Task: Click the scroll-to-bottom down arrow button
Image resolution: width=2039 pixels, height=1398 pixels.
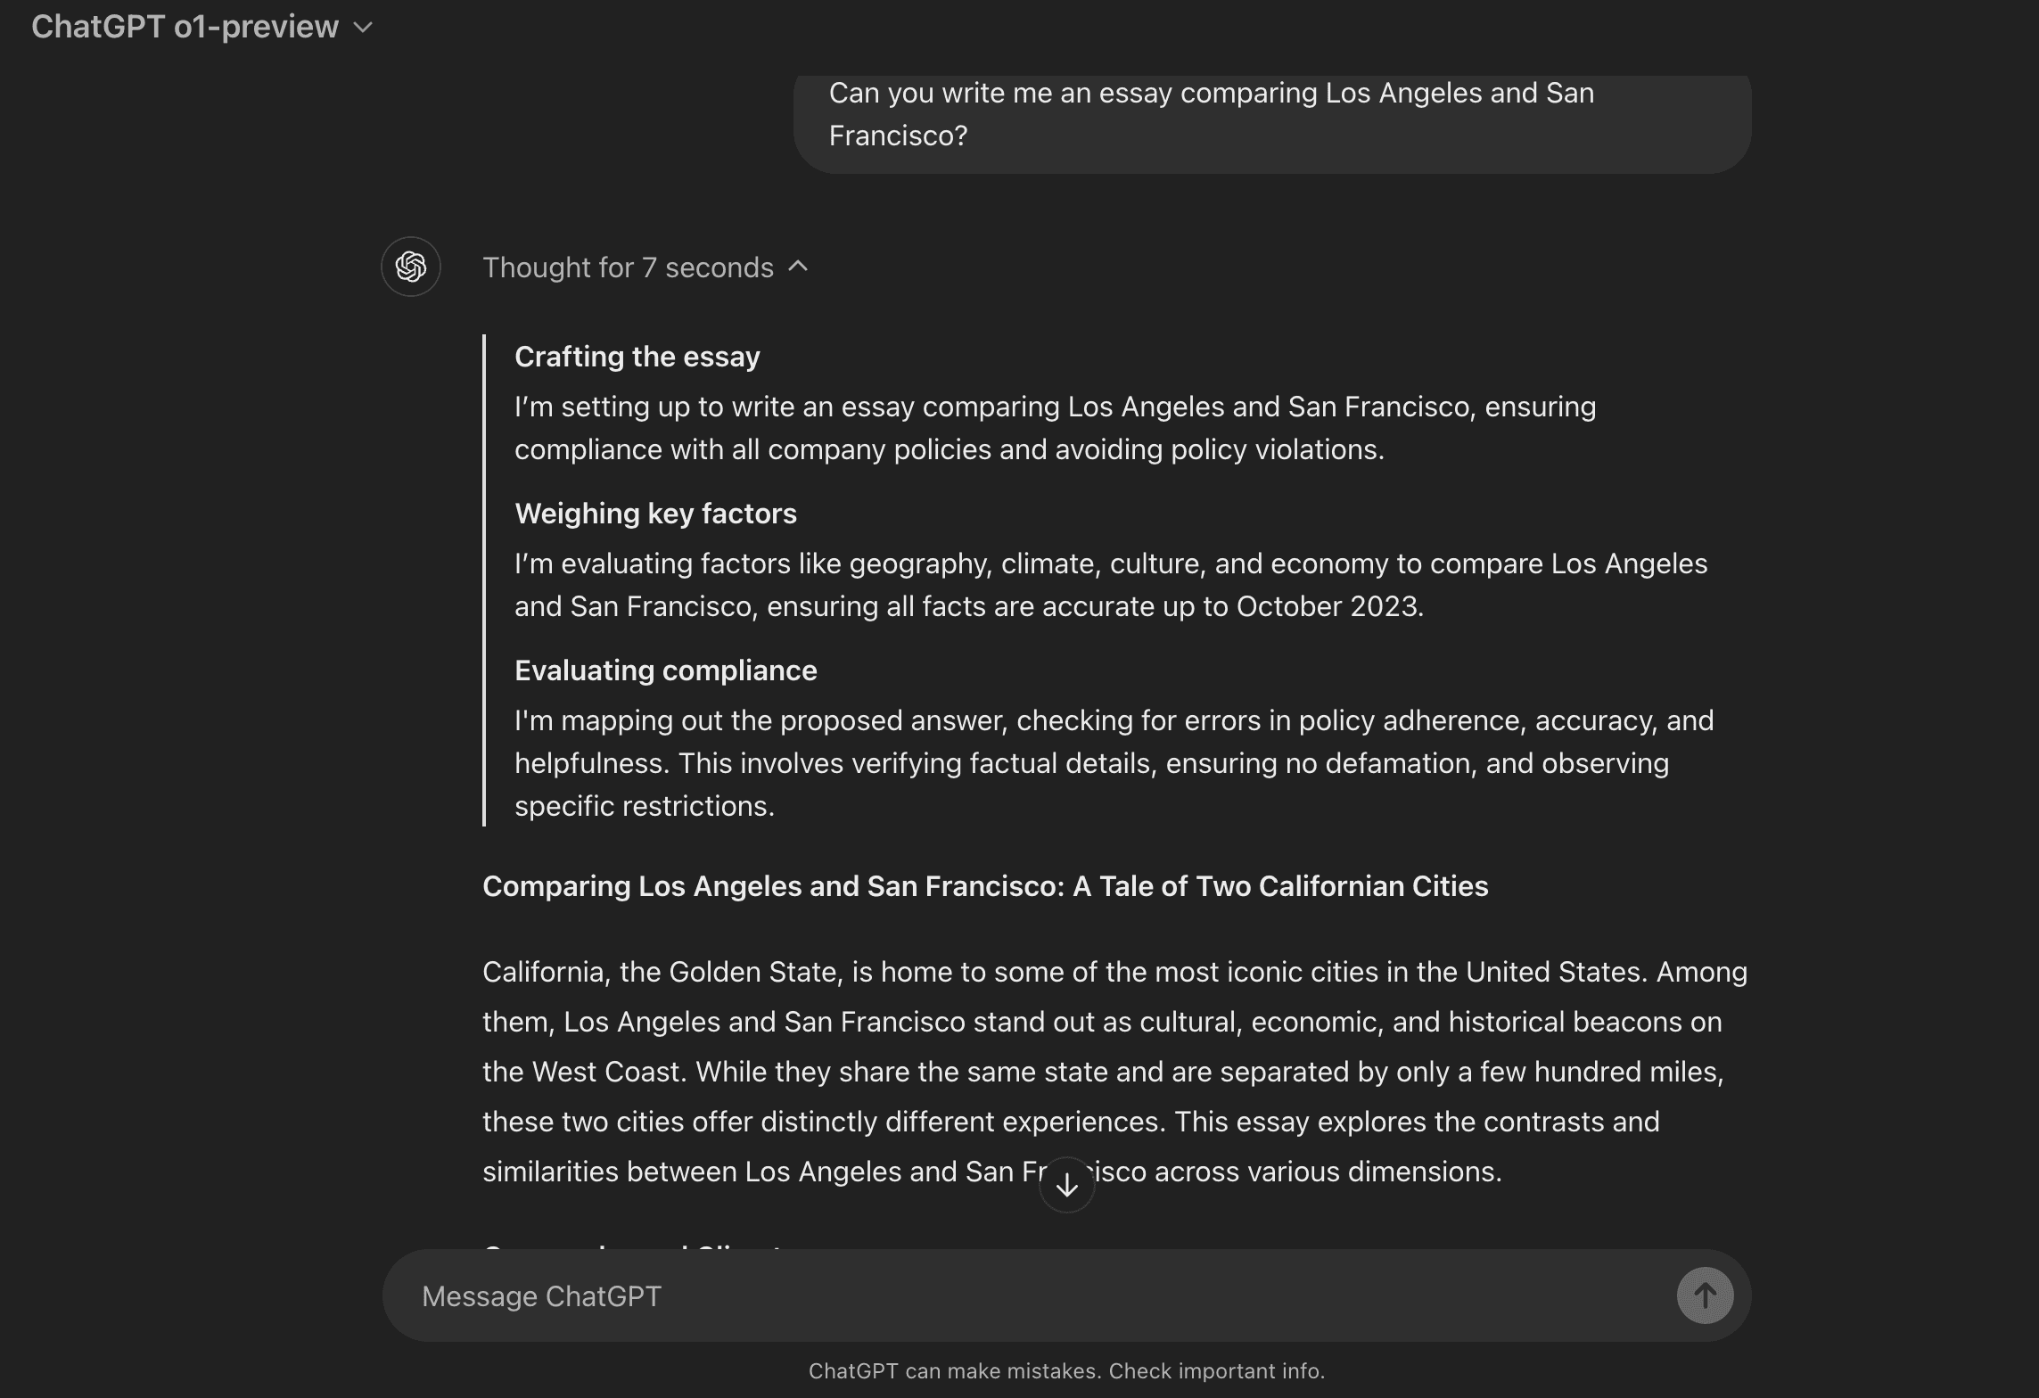Action: tap(1066, 1185)
